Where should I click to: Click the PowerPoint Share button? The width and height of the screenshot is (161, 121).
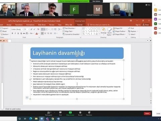click(146, 25)
